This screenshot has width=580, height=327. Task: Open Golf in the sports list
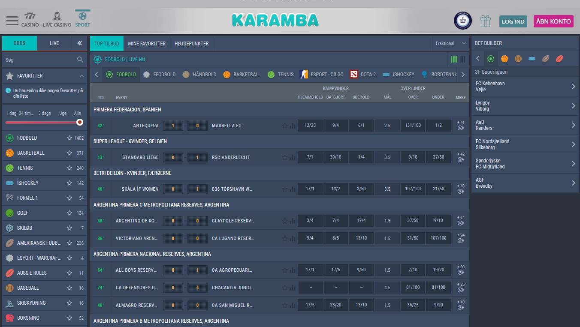coord(44,213)
